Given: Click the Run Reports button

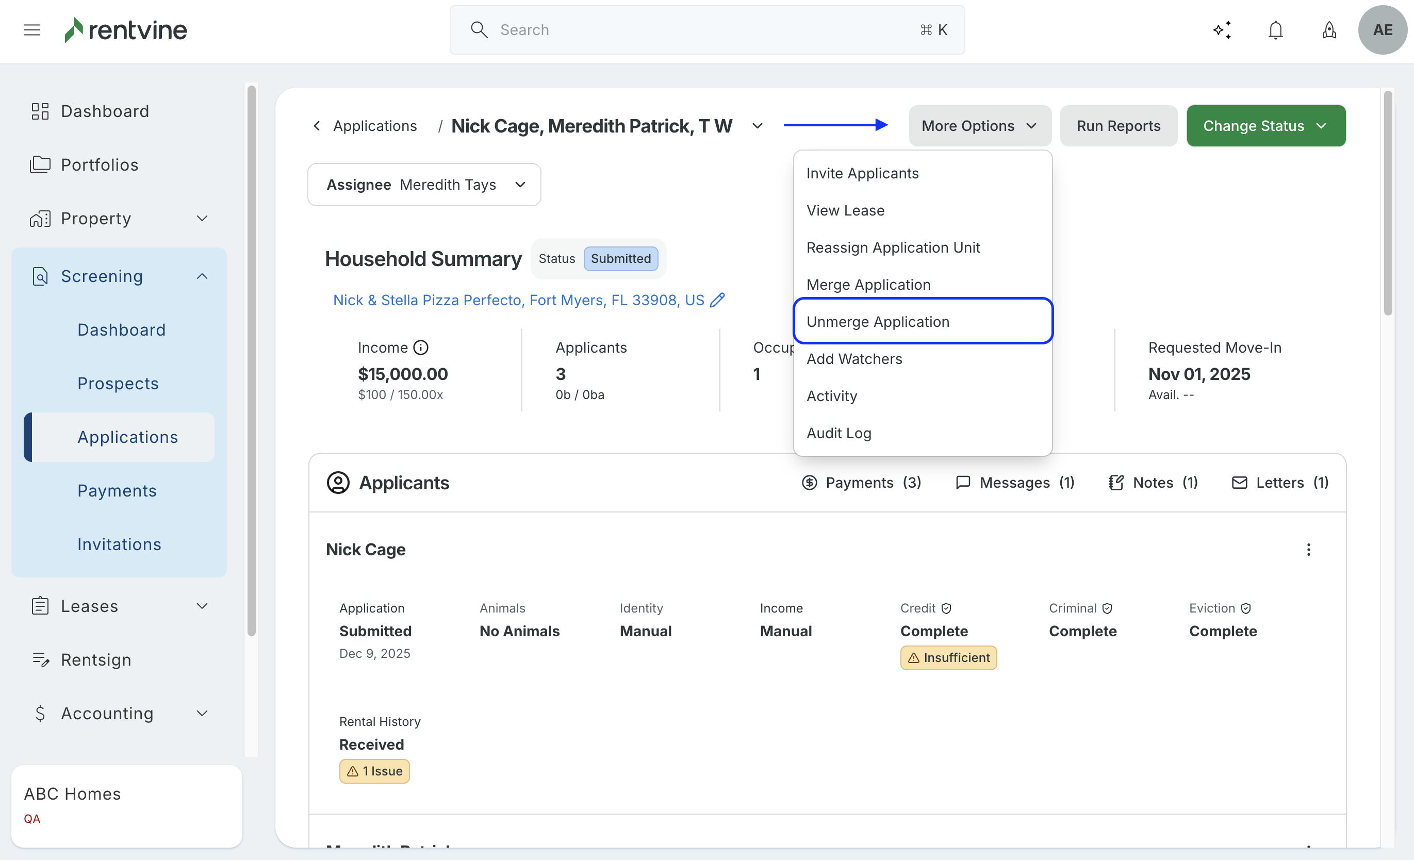Looking at the screenshot, I should point(1118,126).
